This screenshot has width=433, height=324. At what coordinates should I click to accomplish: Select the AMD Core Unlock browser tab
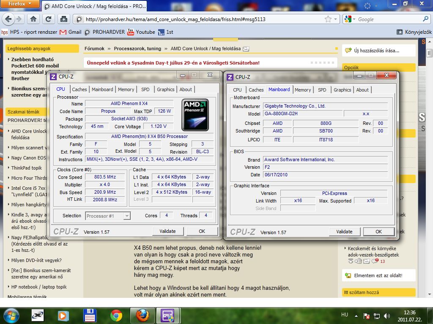pos(94,6)
